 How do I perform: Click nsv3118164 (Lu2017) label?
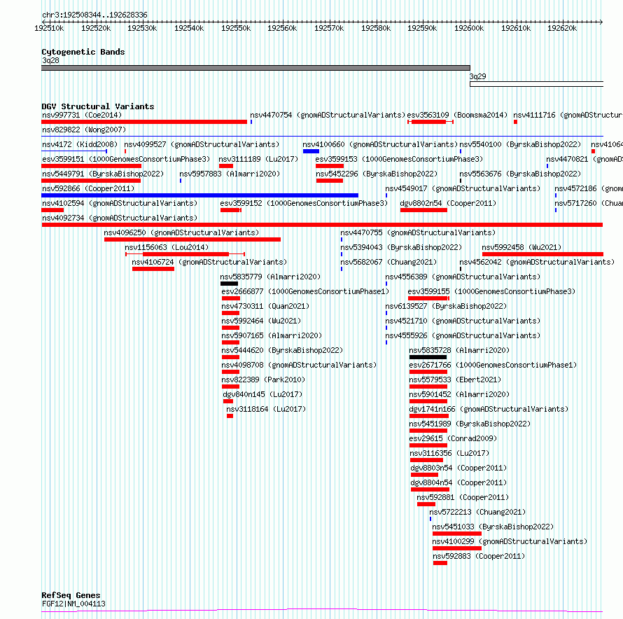266,409
